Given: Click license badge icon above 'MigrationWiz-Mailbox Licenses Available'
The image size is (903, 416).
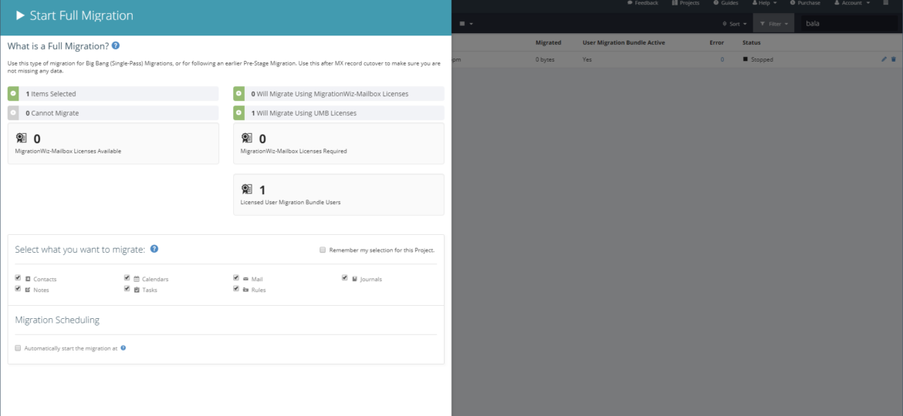Looking at the screenshot, I should pos(22,138).
